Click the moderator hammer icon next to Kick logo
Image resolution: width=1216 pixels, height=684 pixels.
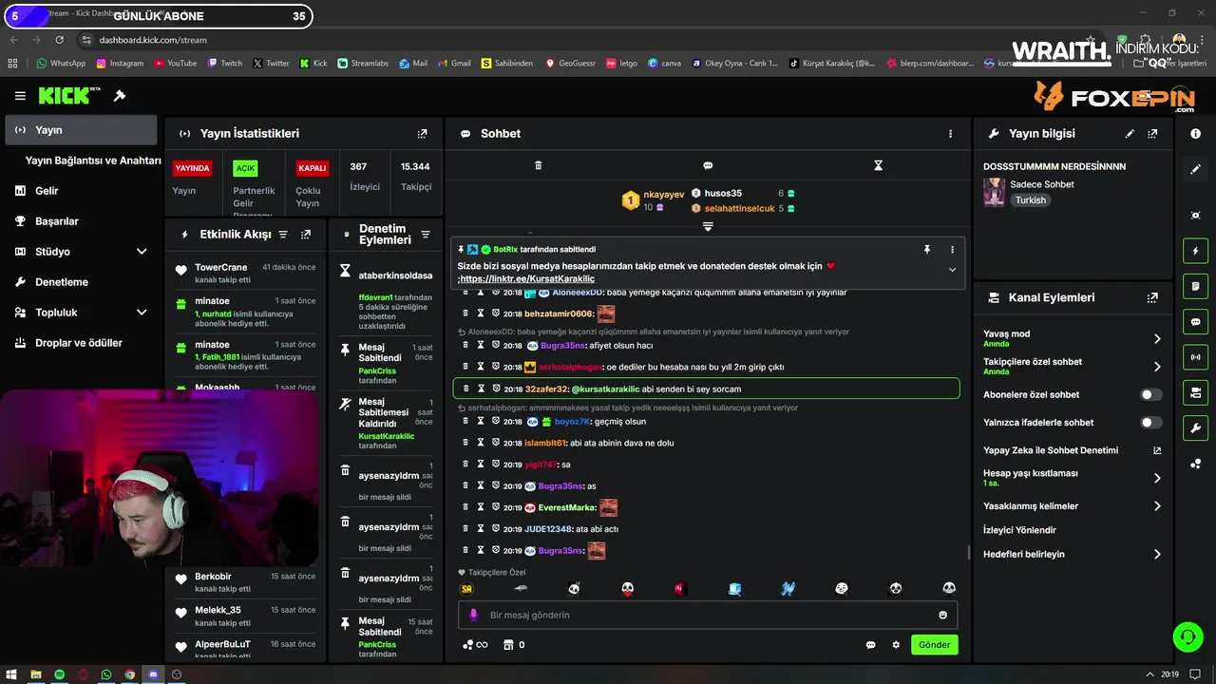coord(120,96)
